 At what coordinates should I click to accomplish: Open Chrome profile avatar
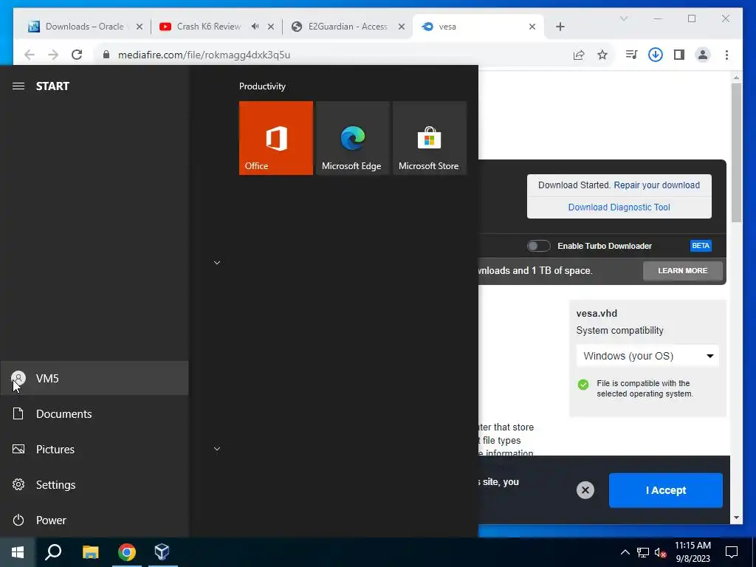coord(703,55)
